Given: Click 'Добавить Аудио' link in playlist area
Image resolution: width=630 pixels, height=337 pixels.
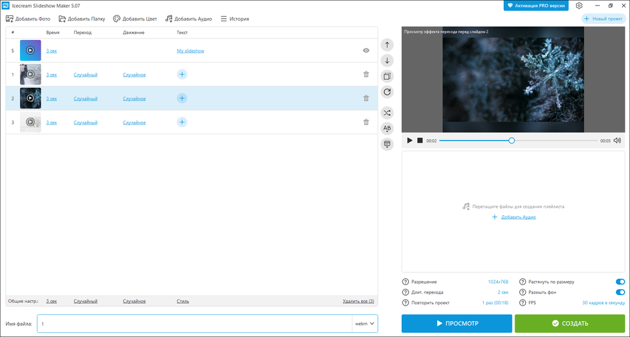Looking at the screenshot, I should tap(519, 217).
